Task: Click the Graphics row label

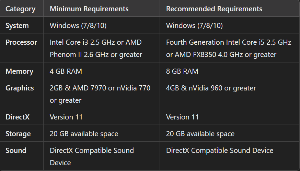Action: tap(20, 88)
